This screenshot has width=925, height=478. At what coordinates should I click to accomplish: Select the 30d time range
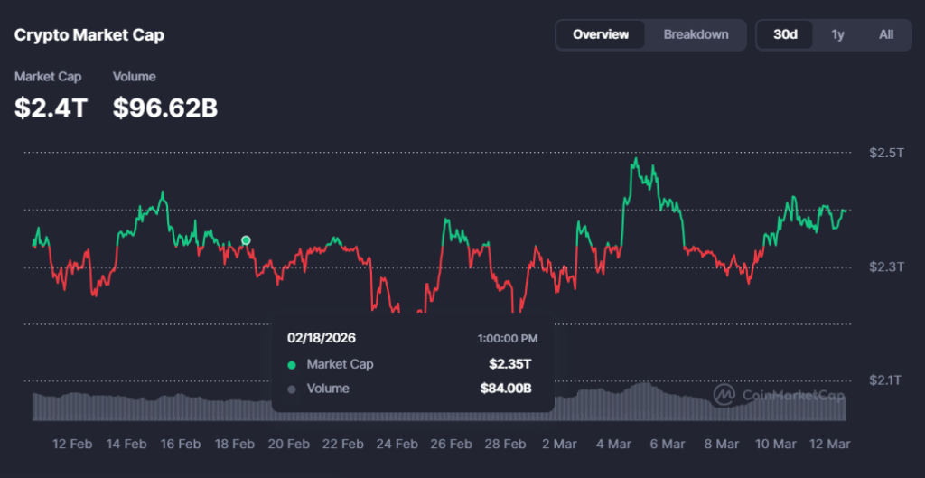pos(785,34)
